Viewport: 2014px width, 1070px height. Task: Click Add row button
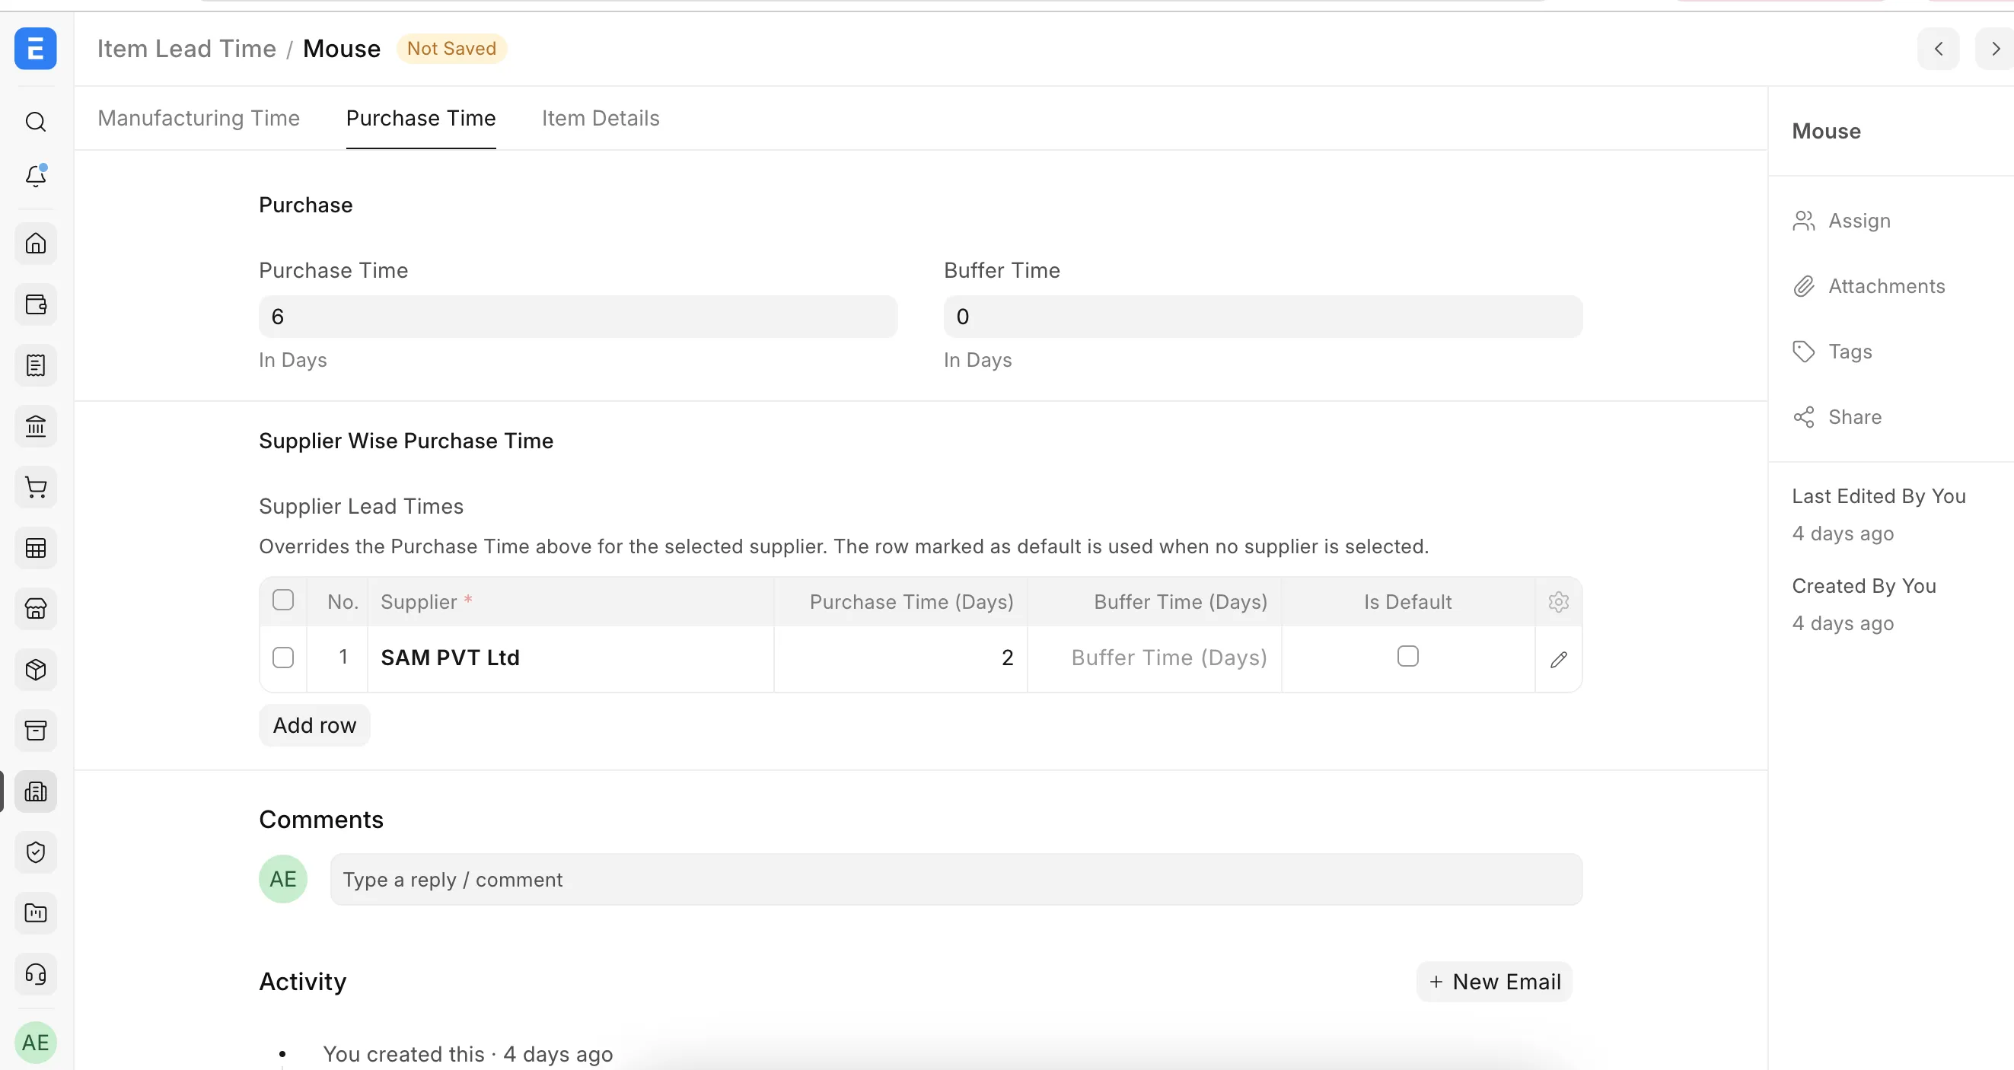tap(314, 725)
